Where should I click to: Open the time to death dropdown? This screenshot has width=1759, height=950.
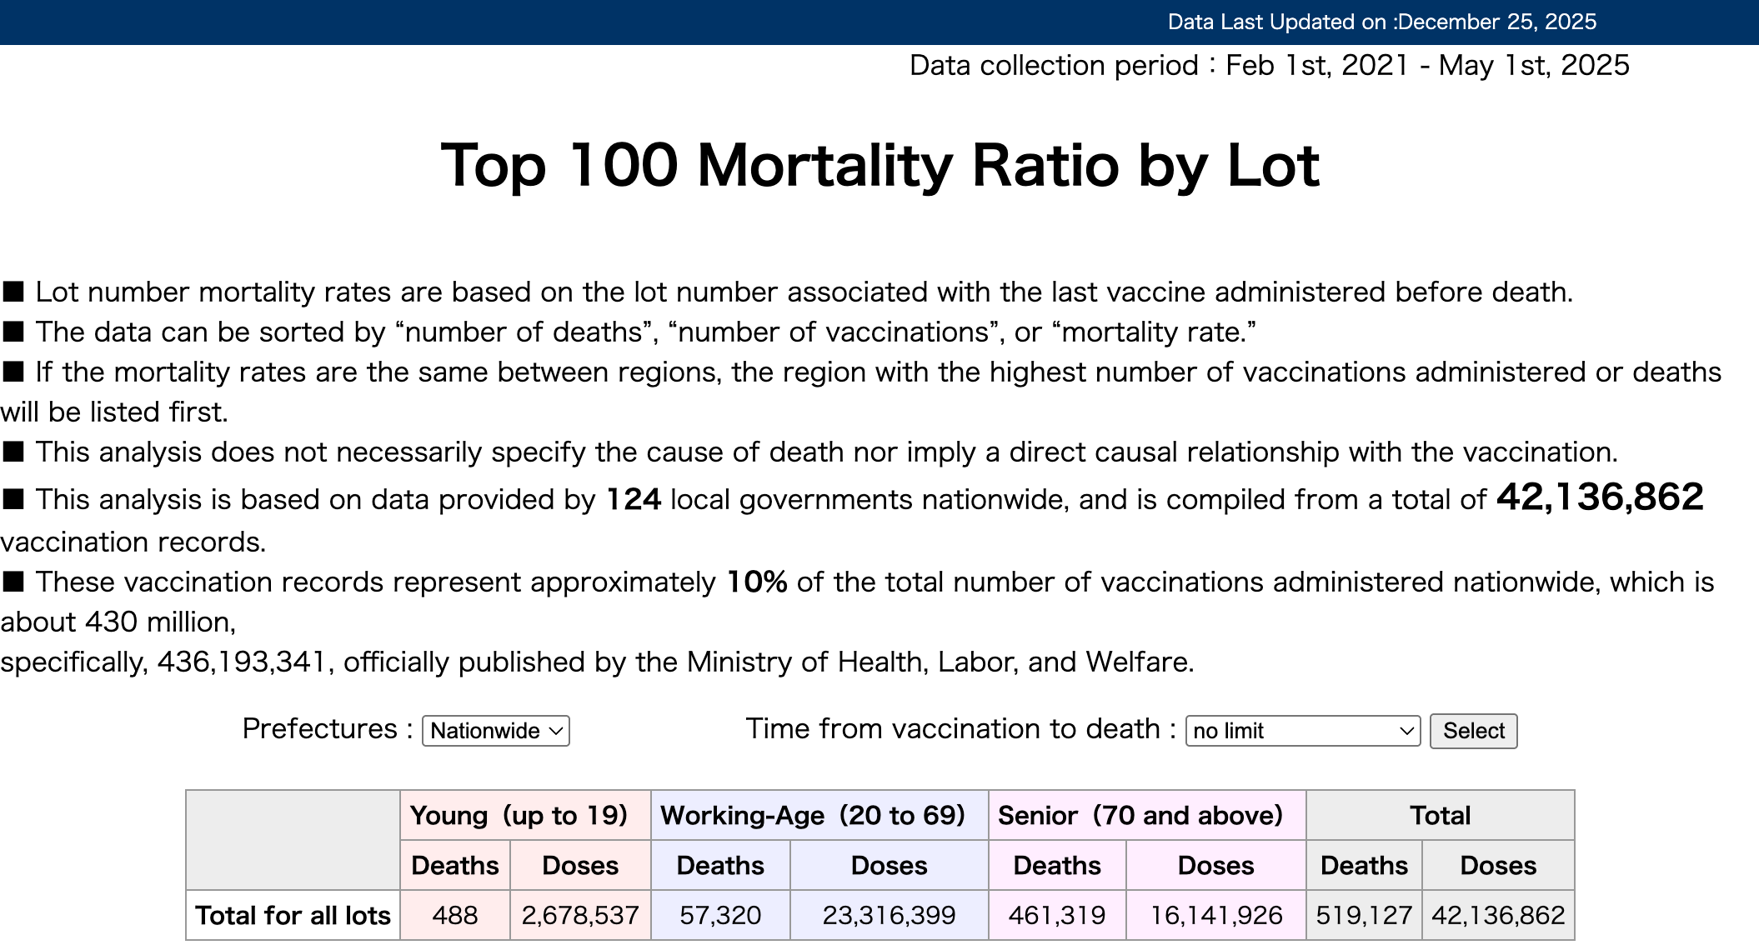tap(1302, 731)
